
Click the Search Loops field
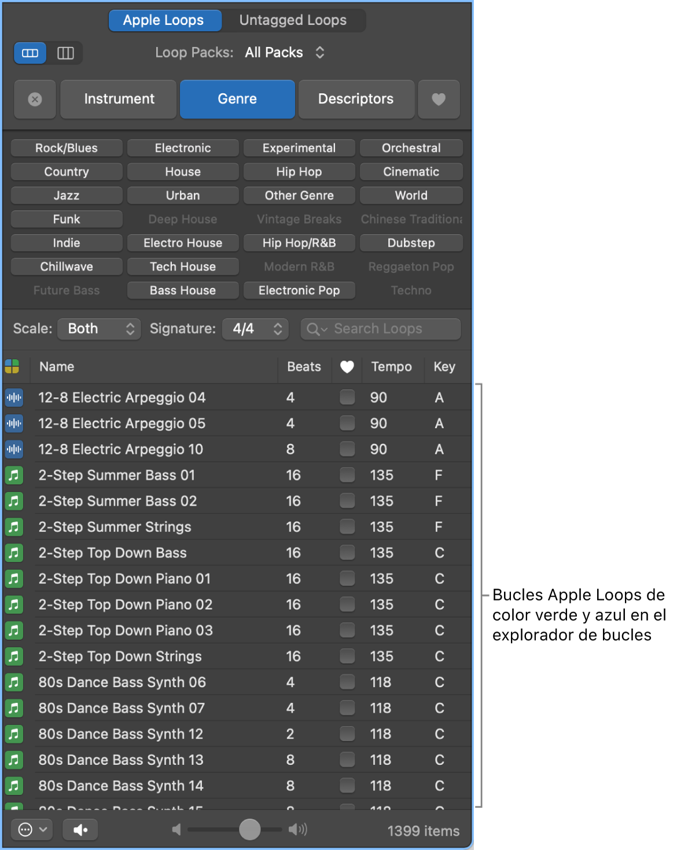coord(381,329)
